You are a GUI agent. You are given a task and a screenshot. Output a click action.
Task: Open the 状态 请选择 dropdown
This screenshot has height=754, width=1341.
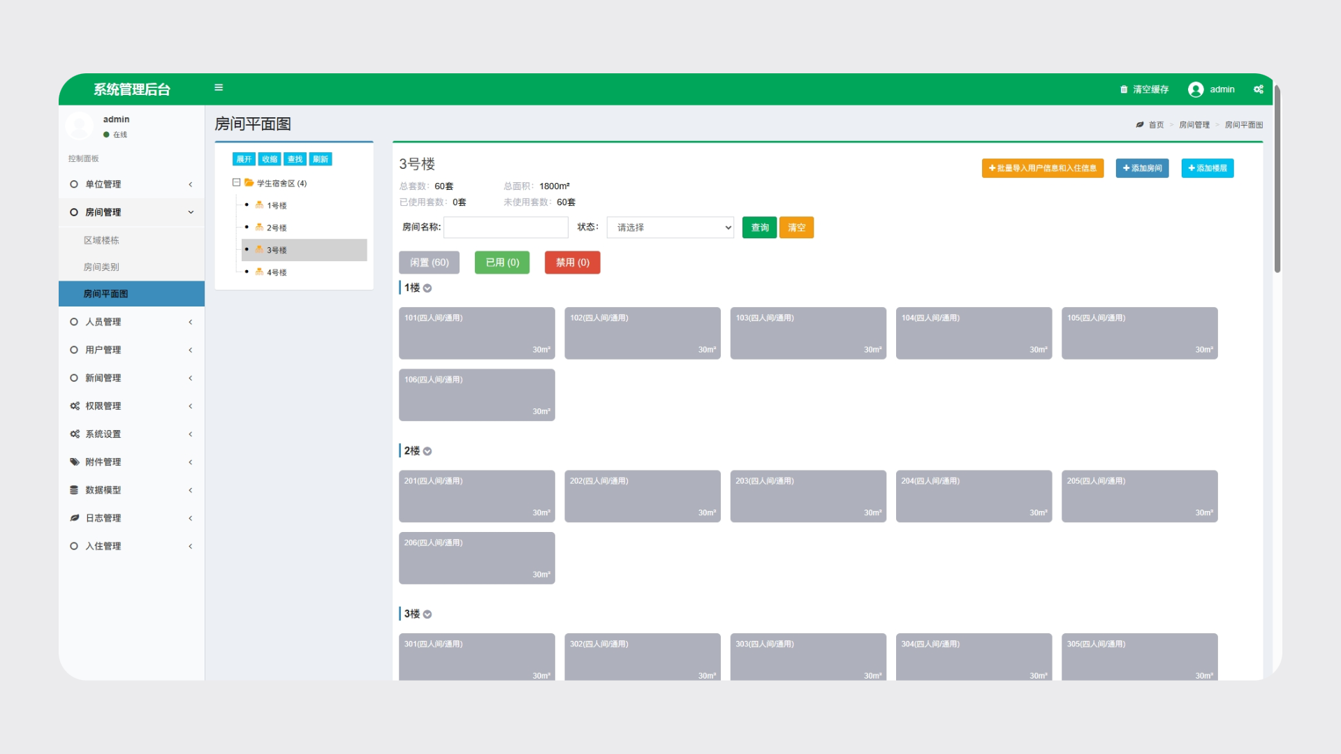[x=670, y=228]
